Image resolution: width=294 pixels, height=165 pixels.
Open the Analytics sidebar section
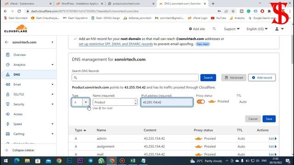(19, 65)
